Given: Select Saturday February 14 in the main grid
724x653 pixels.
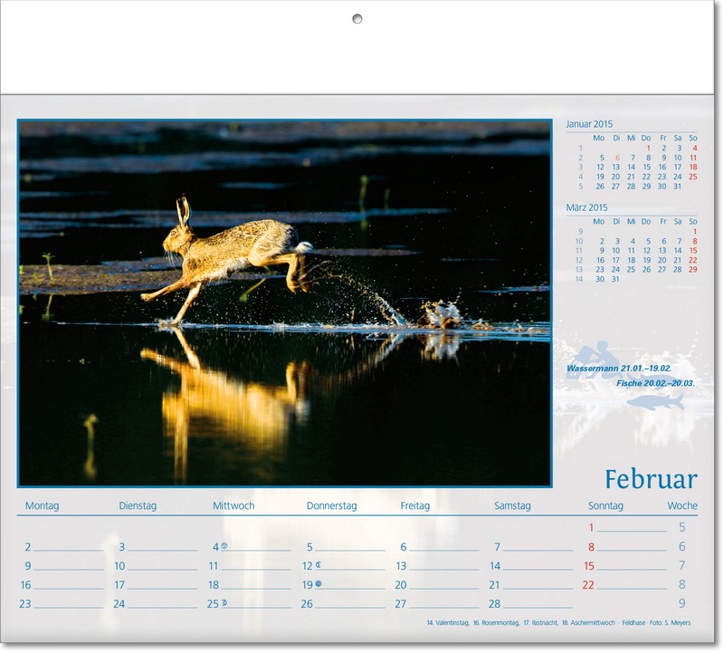Looking at the screenshot, I should point(495,566).
